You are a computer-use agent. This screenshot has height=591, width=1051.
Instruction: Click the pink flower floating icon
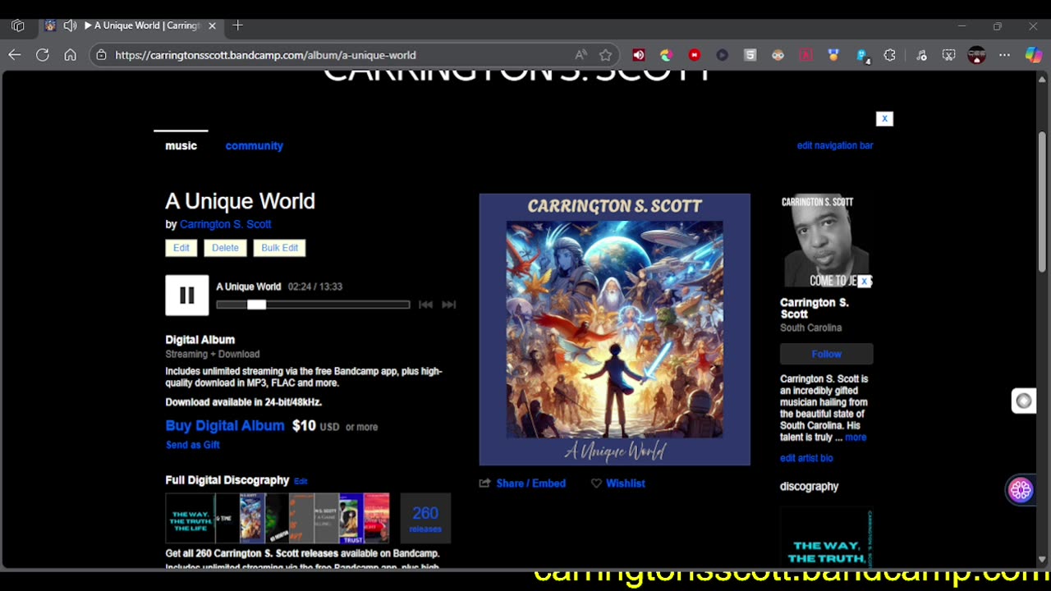point(1021,490)
